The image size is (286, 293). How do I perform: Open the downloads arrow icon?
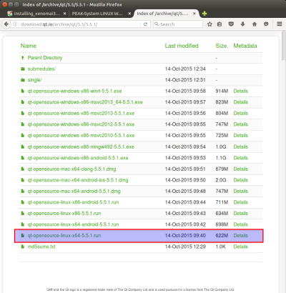[242, 24]
